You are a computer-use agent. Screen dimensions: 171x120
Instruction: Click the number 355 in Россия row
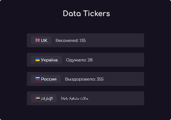pyautogui.click(x=100, y=79)
